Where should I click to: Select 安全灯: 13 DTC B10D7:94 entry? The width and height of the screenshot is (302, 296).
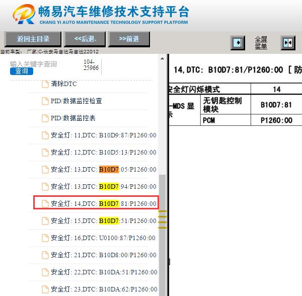click(x=104, y=186)
